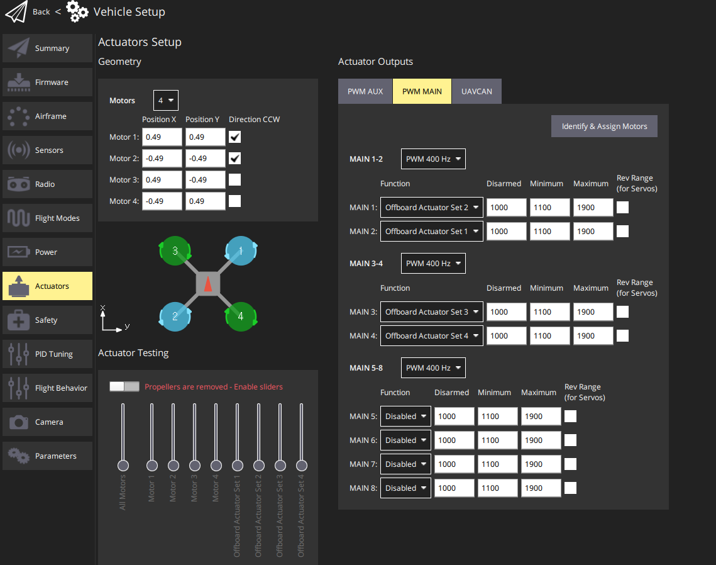Select the Airframe dotted circle icon

[18, 116]
